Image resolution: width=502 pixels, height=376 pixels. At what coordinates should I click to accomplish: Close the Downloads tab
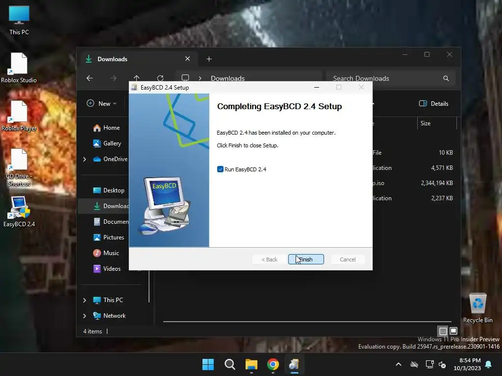pyautogui.click(x=188, y=59)
